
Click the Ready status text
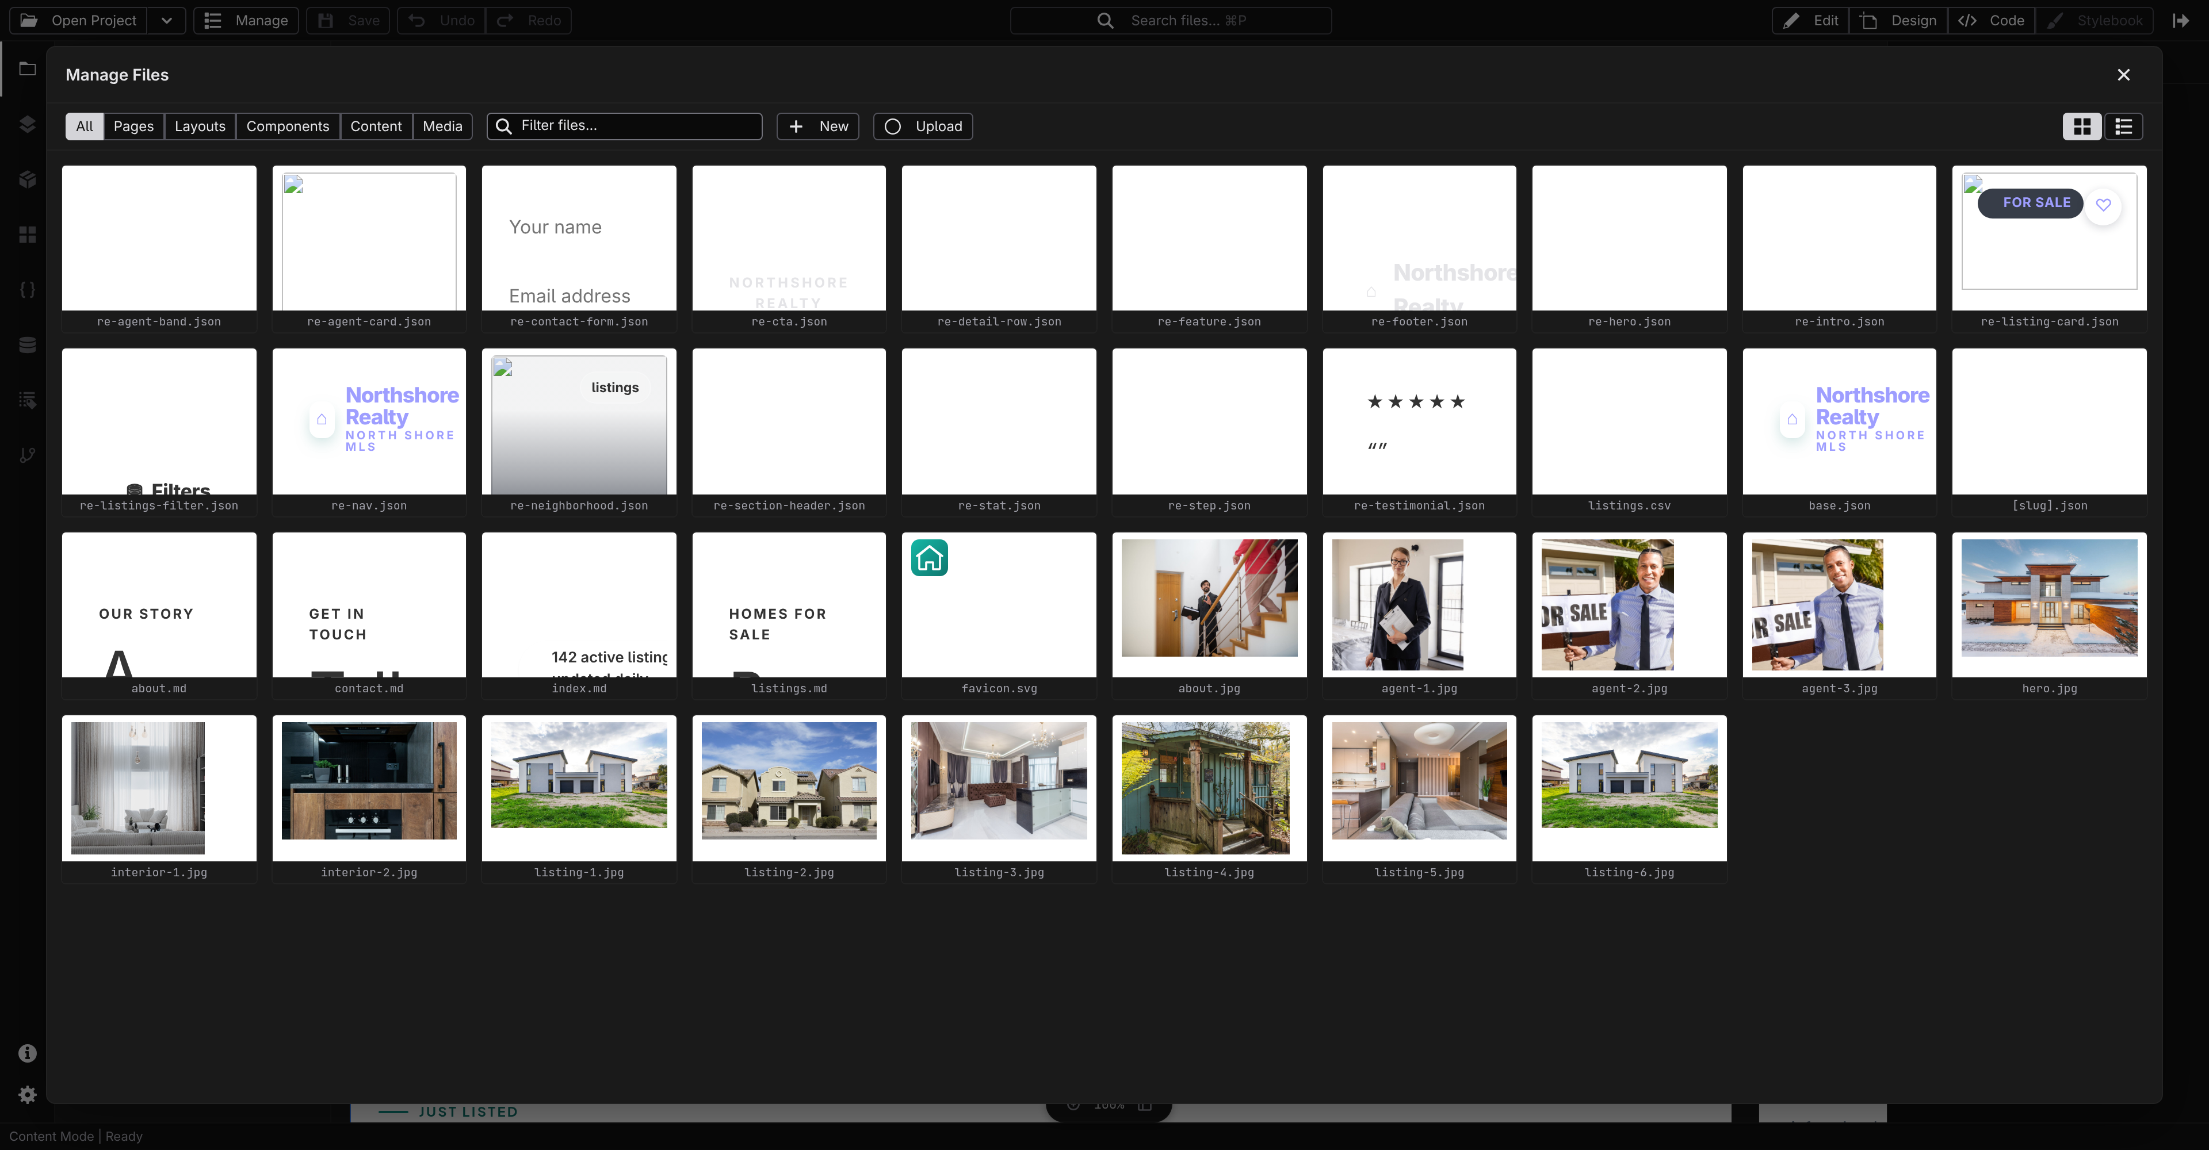[124, 1136]
